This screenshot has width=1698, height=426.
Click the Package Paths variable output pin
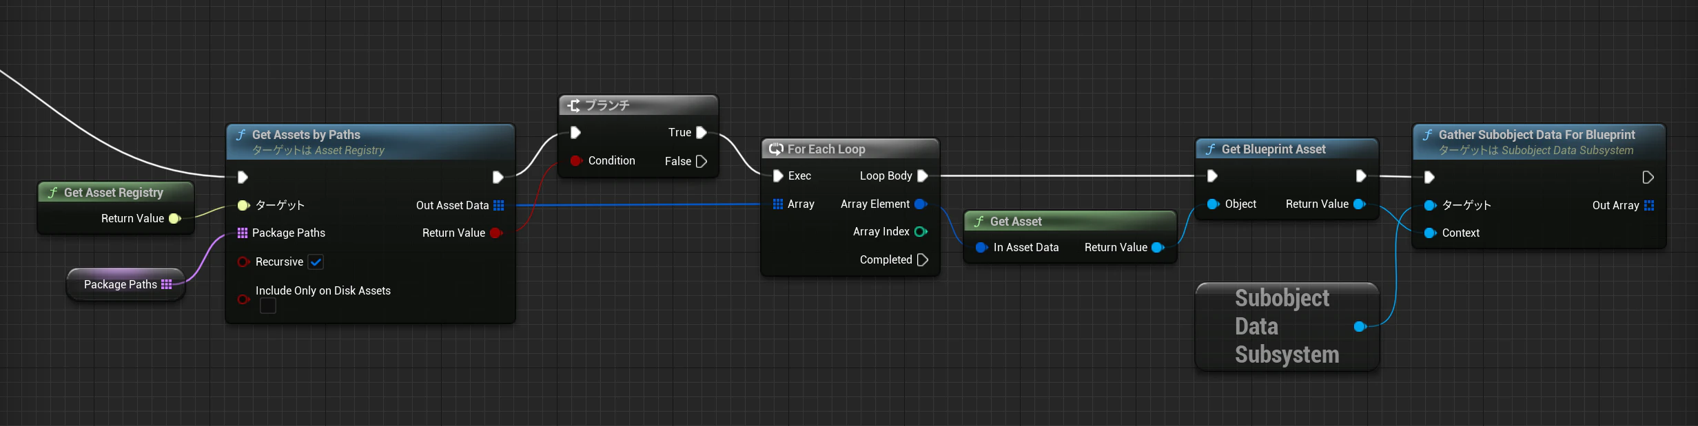pos(166,284)
